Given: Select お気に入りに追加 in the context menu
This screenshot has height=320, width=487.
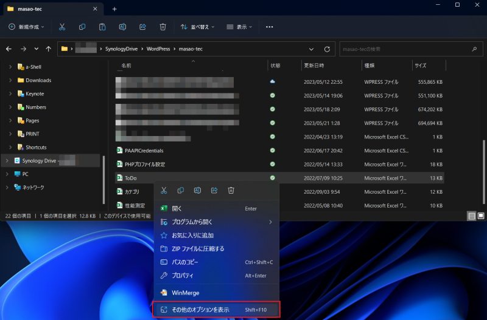Looking at the screenshot, I should (x=217, y=236).
